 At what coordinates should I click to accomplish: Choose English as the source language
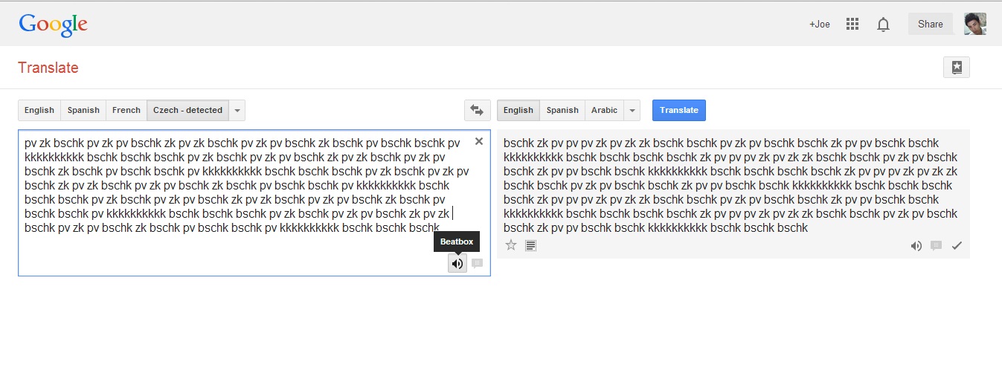point(39,110)
